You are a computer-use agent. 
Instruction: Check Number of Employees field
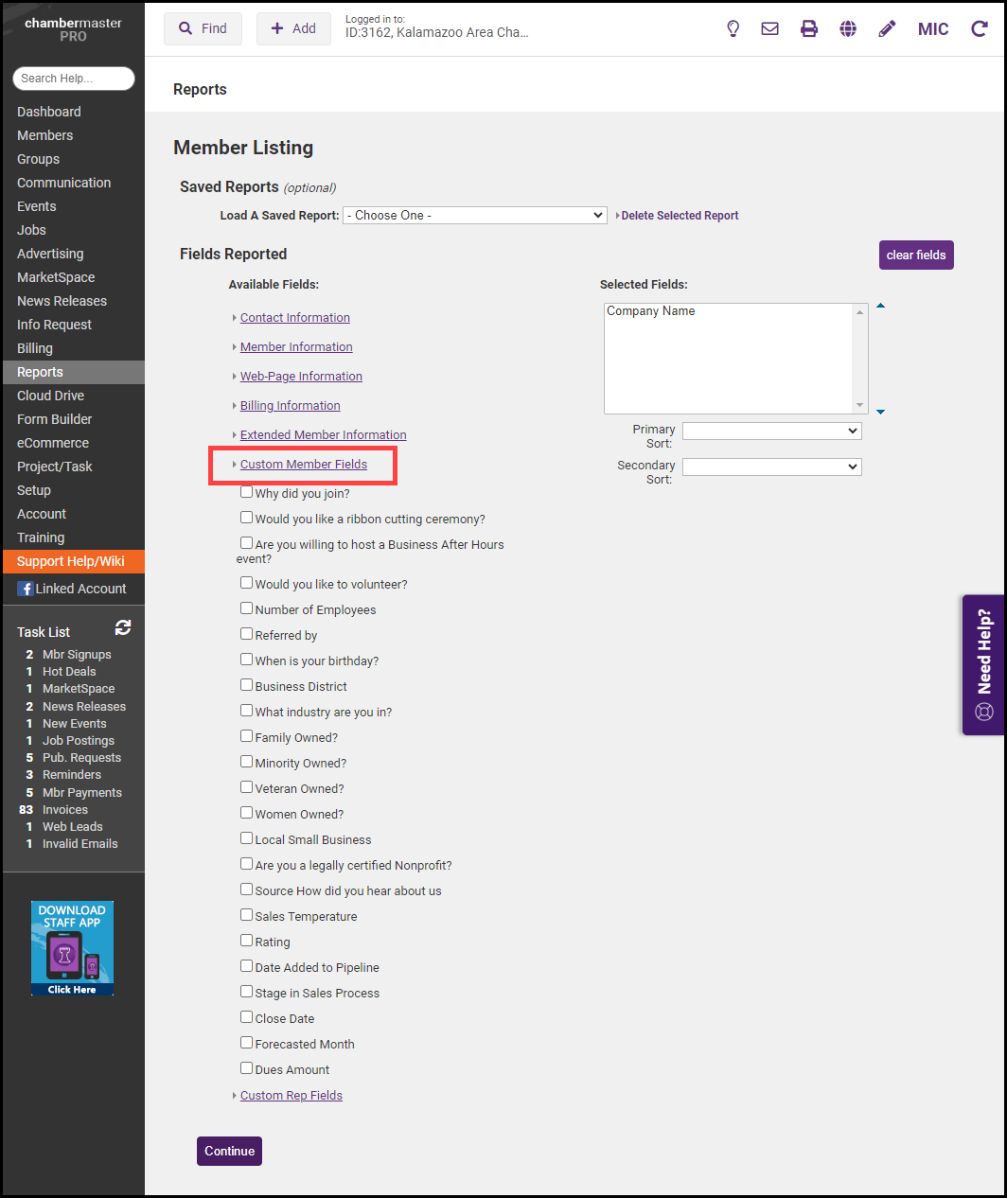tap(246, 608)
